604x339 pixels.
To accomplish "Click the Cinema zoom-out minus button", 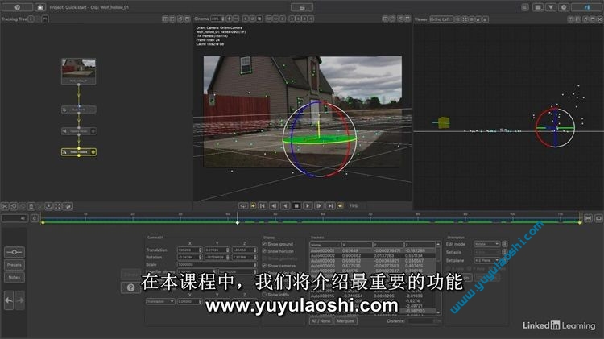I will [x=236, y=19].
